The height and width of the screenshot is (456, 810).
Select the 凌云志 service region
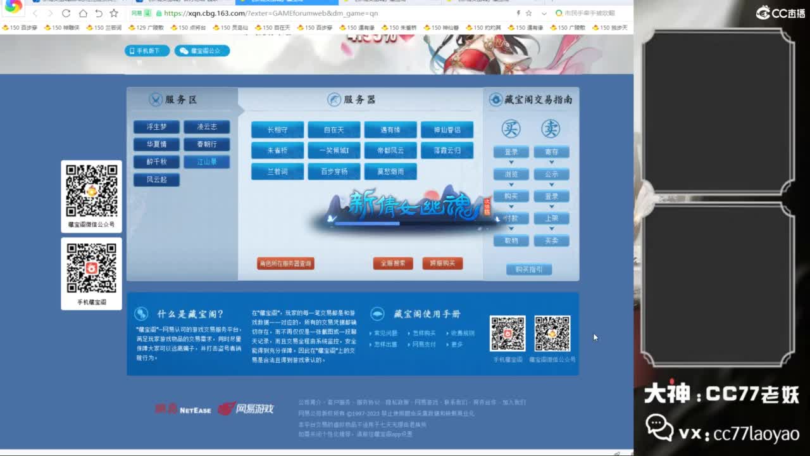[x=207, y=127]
